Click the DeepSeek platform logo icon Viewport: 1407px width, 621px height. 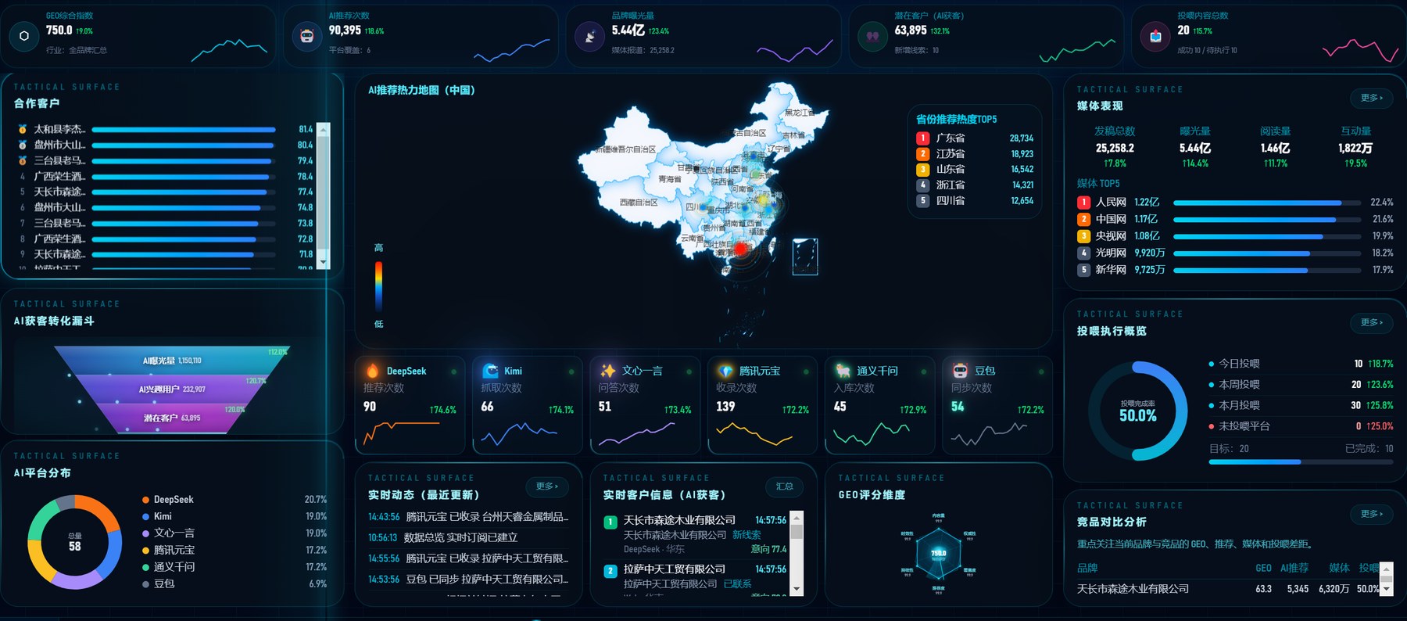tap(373, 371)
